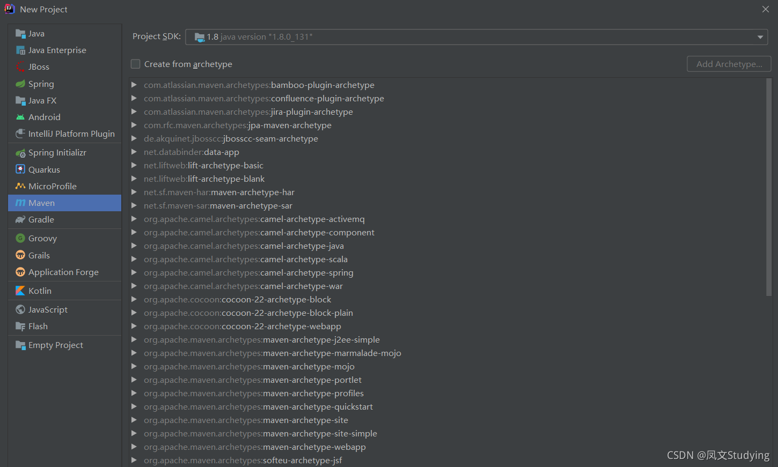Click the Maven 'm' icon
The image size is (778, 467).
point(20,203)
